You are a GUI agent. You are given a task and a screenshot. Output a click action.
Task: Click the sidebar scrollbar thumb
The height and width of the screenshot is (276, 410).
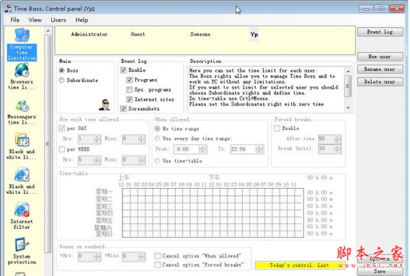tap(48, 143)
